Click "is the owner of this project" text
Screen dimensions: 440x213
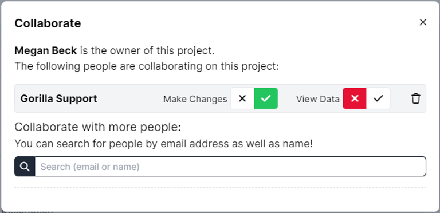coord(147,51)
